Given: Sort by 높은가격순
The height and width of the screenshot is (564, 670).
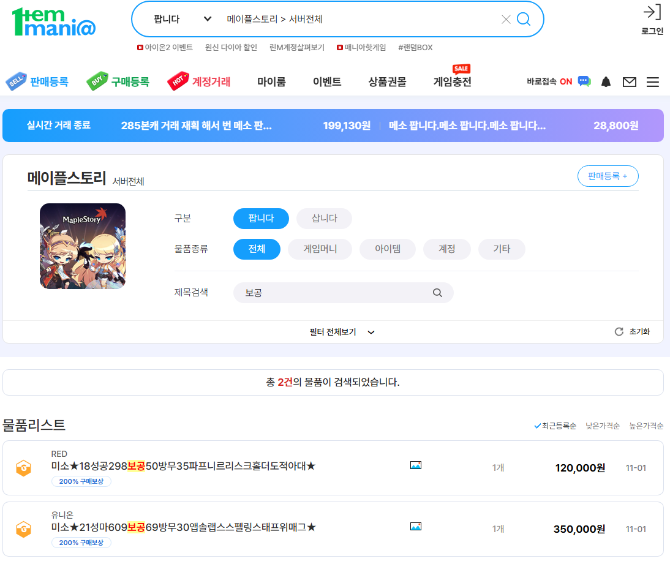Looking at the screenshot, I should [646, 426].
